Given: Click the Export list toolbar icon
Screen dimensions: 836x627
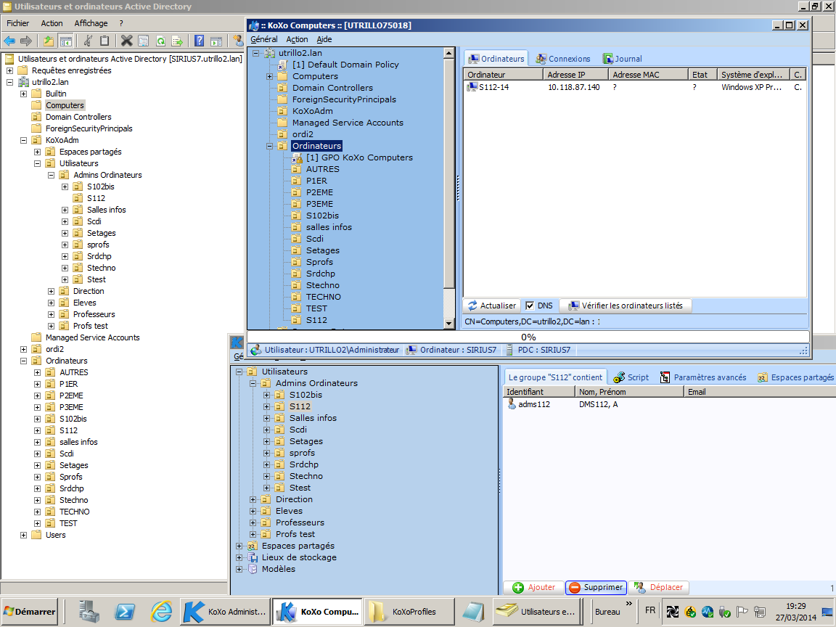Looking at the screenshot, I should coord(177,41).
